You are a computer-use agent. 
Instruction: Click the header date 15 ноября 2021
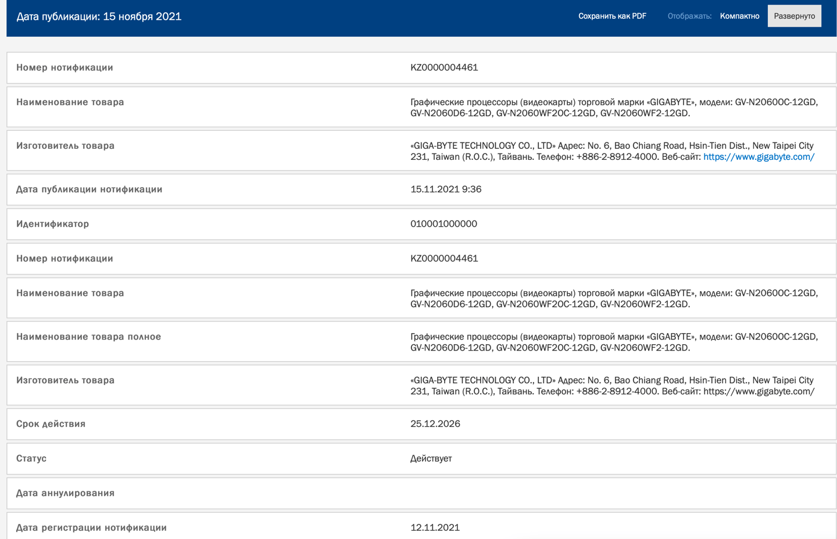[x=142, y=16]
